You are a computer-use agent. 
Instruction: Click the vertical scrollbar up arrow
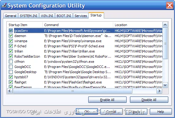165,25
